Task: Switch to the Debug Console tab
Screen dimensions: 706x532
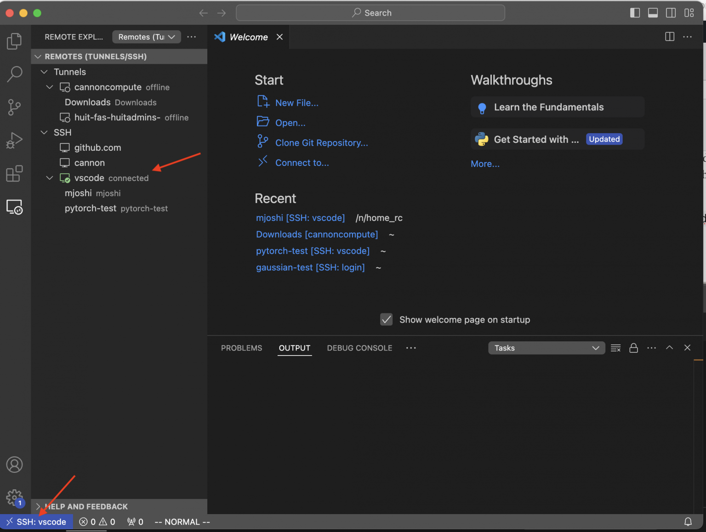Action: click(x=359, y=348)
